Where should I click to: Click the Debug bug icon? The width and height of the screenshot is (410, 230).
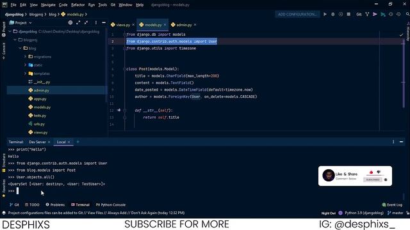[332, 14]
